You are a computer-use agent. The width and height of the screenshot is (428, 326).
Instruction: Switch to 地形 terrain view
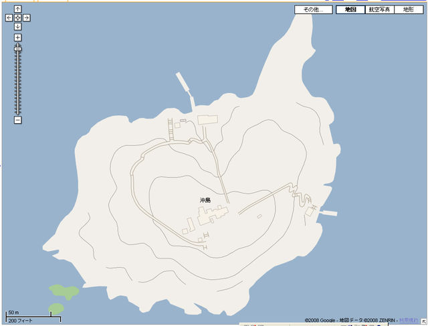click(408, 10)
